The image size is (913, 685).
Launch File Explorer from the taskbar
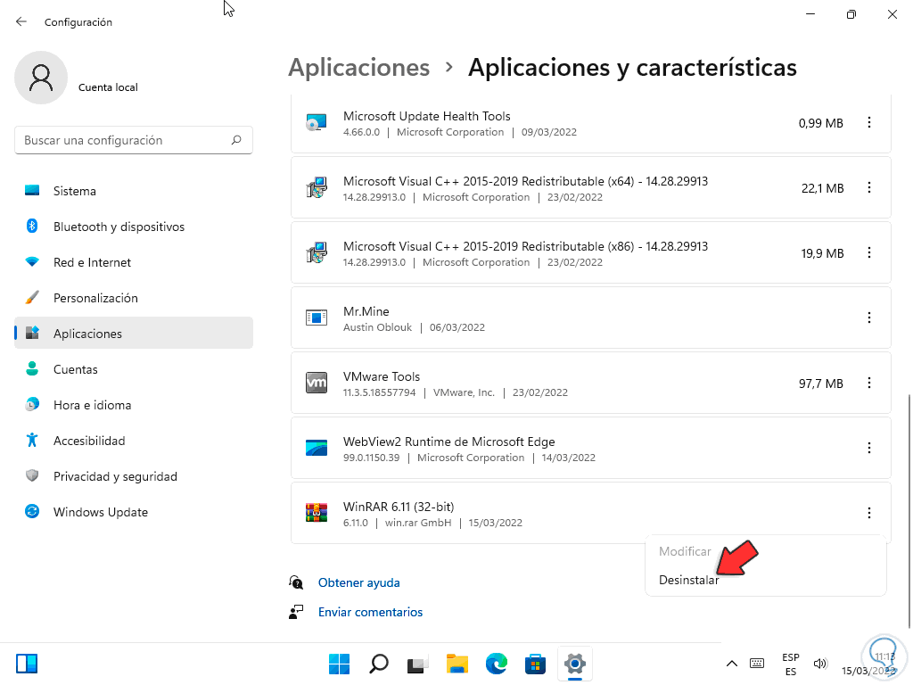tap(457, 664)
